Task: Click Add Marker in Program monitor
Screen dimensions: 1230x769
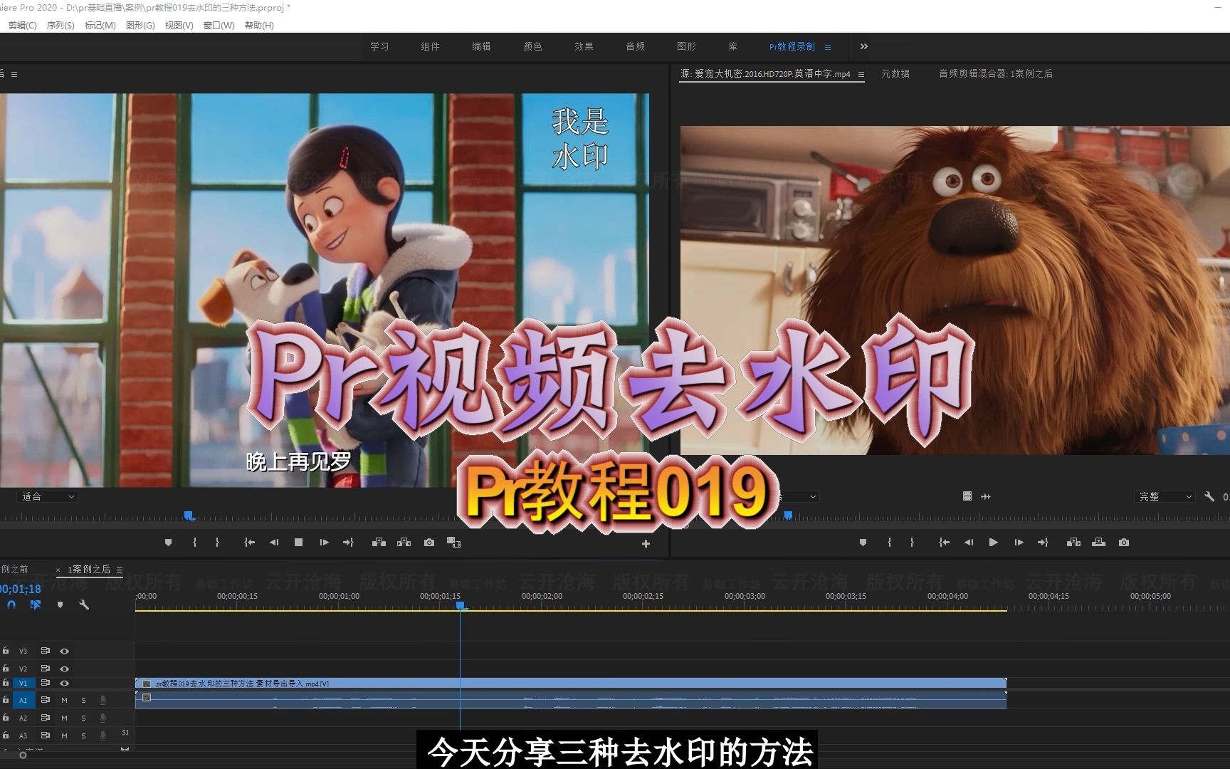Action: (168, 543)
